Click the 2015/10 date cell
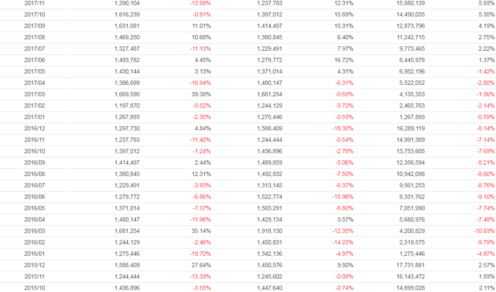This screenshot has height=292, width=496. tap(33, 288)
